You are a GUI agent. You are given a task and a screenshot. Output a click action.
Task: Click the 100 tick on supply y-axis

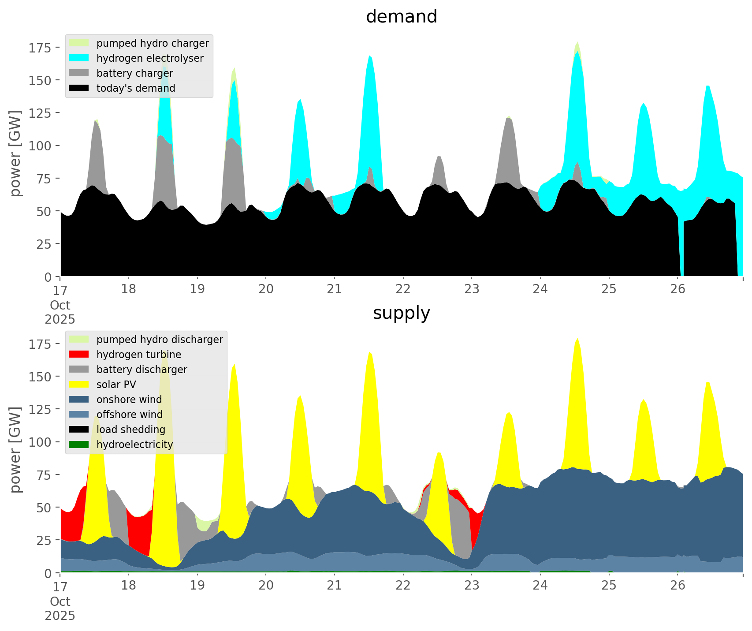click(40, 442)
